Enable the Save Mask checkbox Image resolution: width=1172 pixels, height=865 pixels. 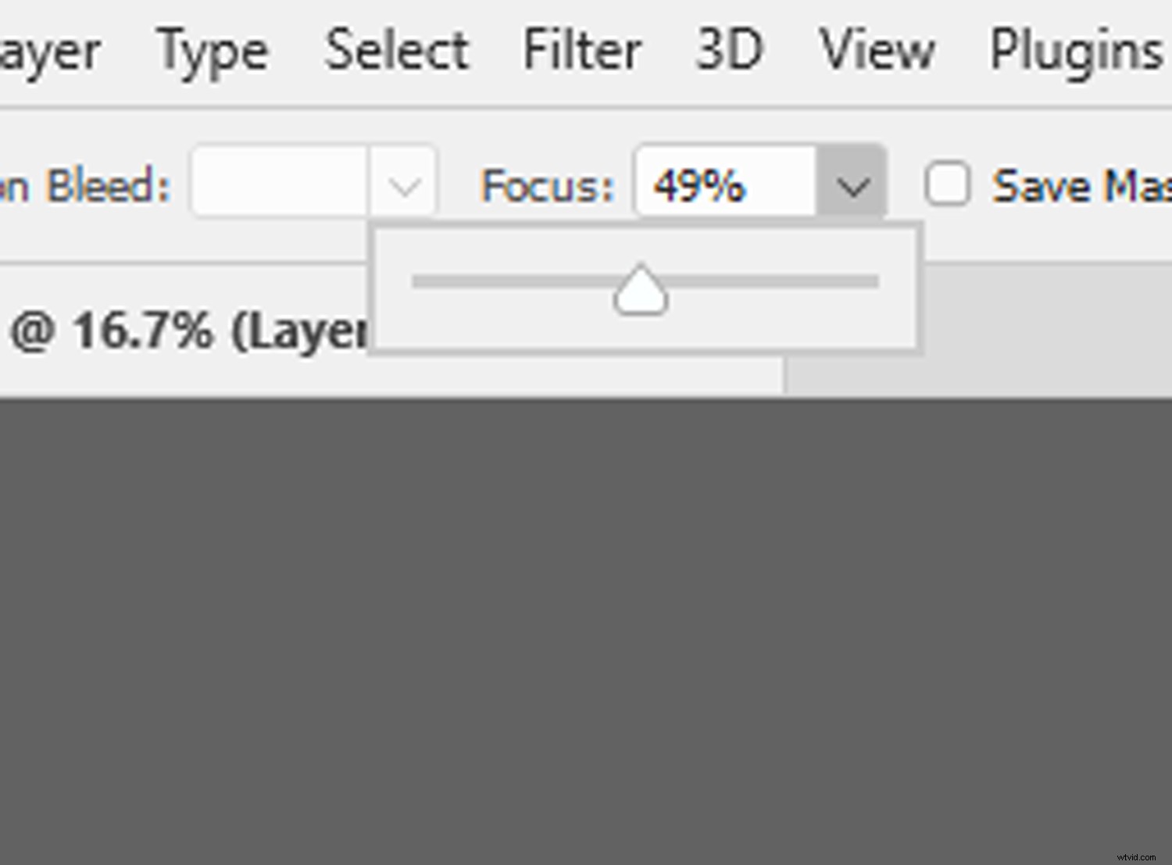(946, 184)
